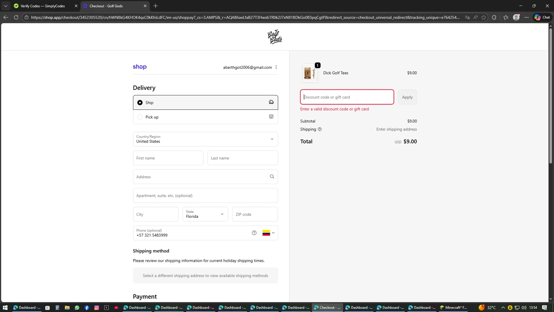Click the search icon in Address field
The height and width of the screenshot is (312, 554).
pyautogui.click(x=272, y=177)
